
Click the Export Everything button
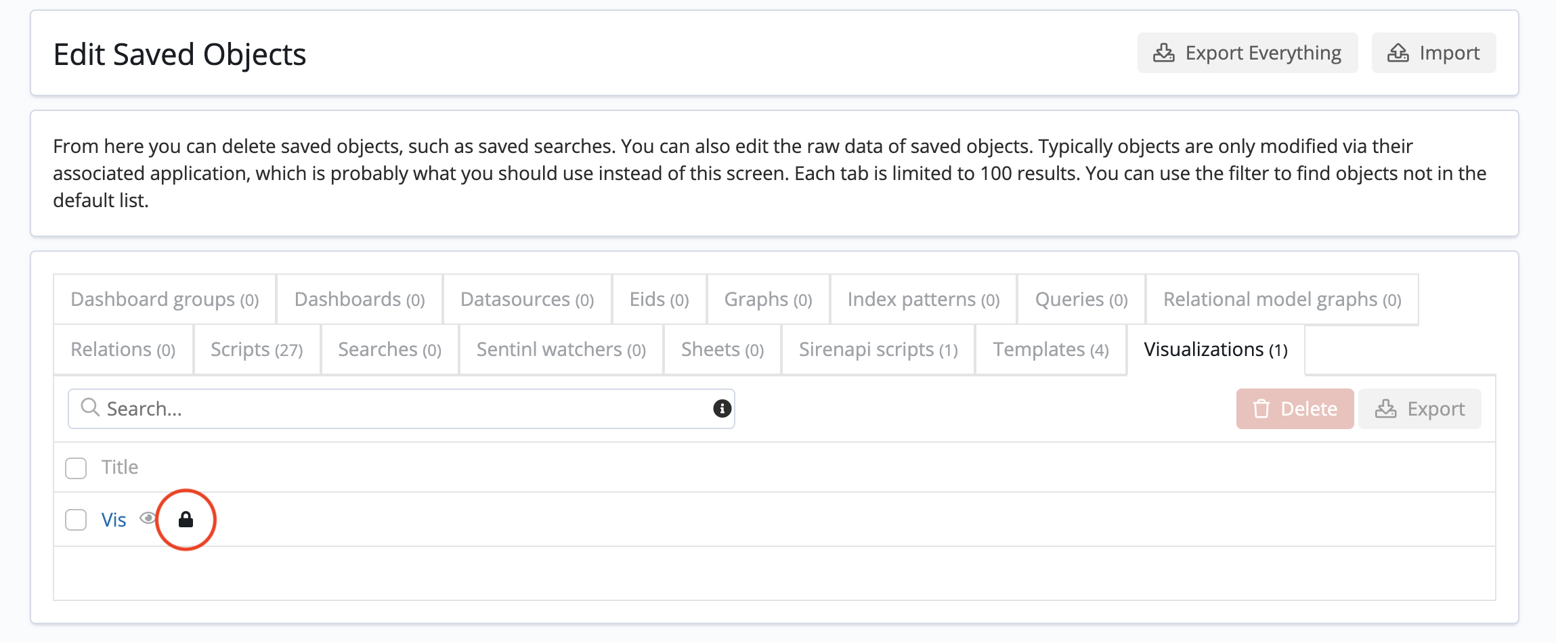pos(1247,53)
